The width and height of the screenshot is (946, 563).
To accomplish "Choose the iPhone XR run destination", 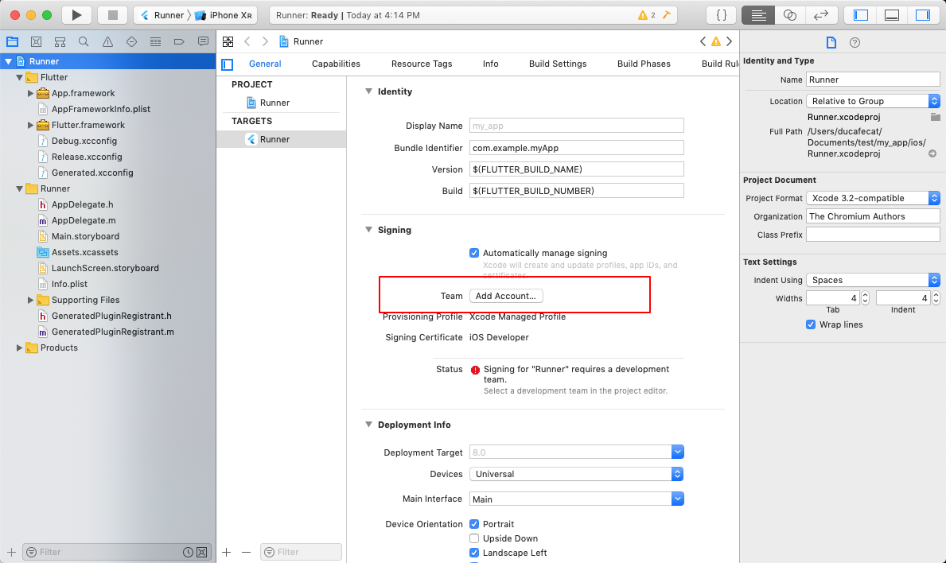I will coord(224,15).
